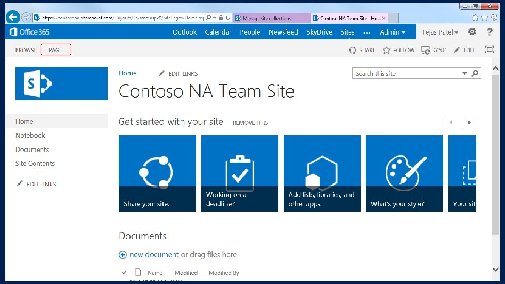The image size is (505, 284).
Task: Open Newsfeed from the top navigation
Action: tap(283, 32)
